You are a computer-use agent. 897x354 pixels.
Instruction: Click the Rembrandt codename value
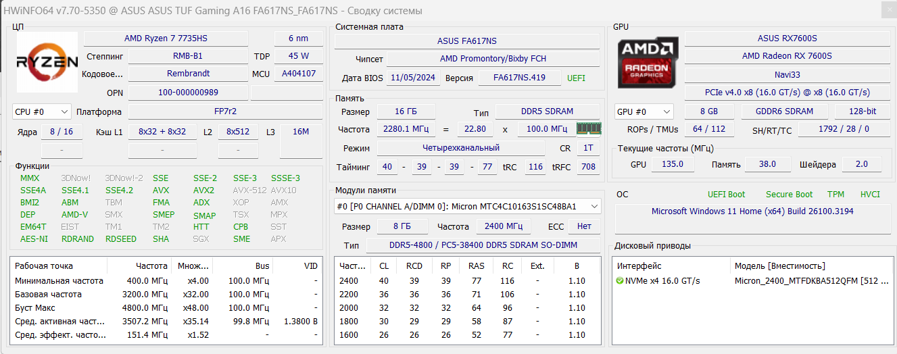click(188, 74)
